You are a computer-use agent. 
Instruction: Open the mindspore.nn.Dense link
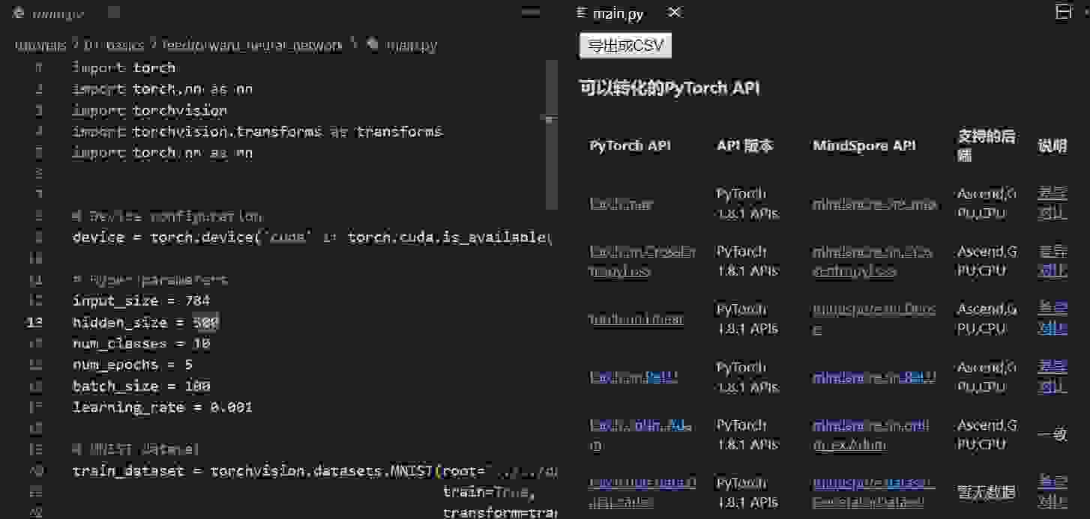pos(874,319)
